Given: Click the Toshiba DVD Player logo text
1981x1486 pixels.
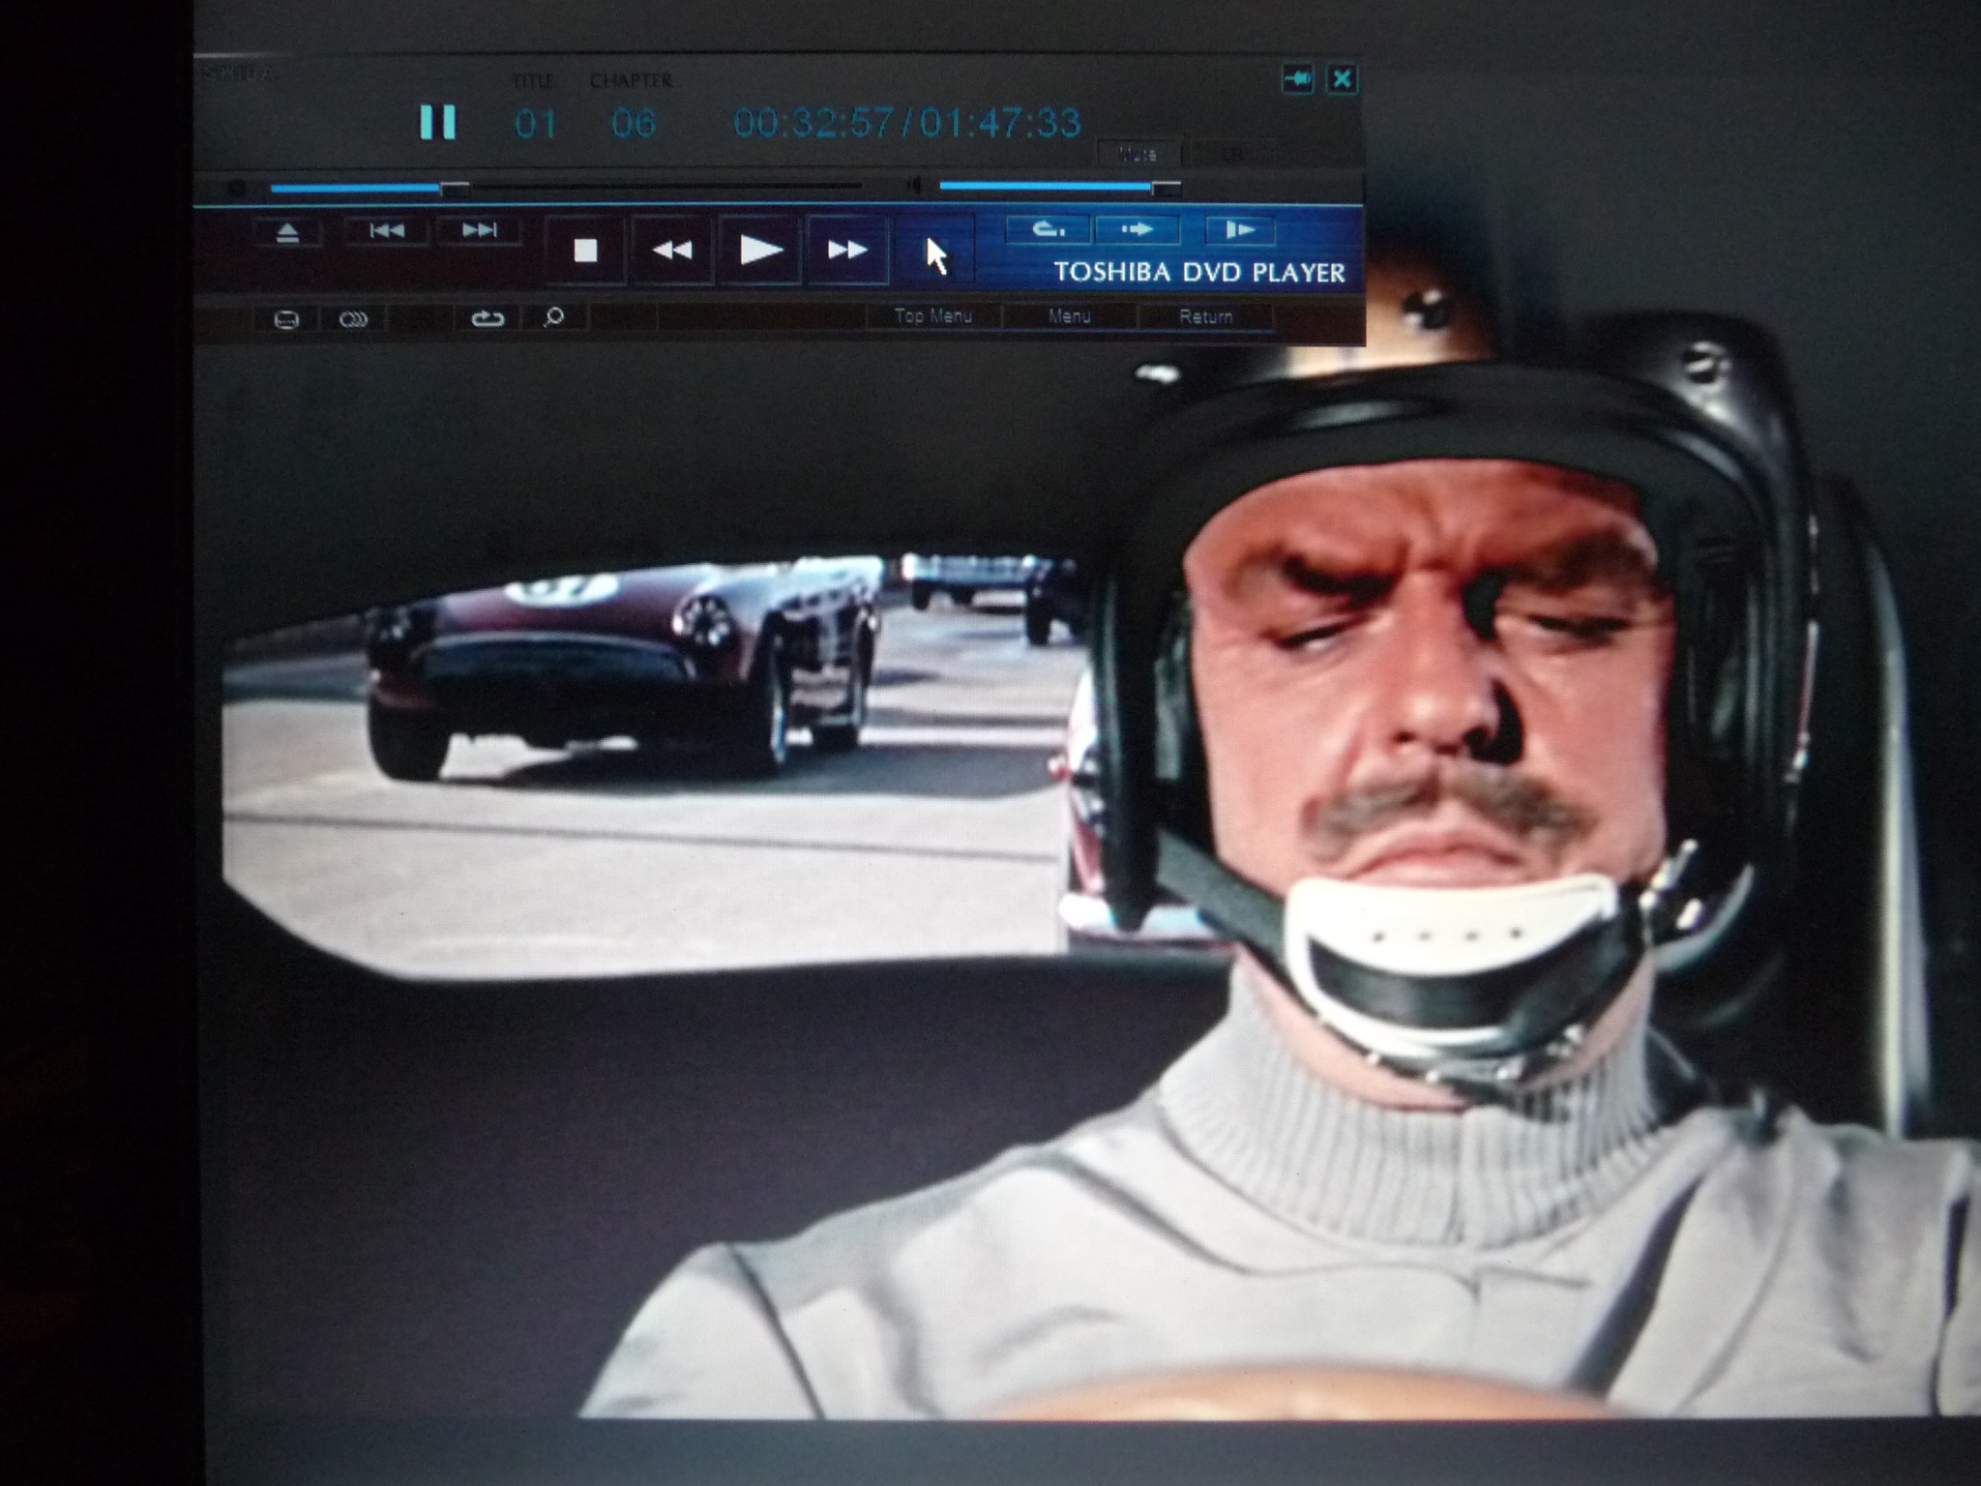Looking at the screenshot, I should [x=1199, y=273].
